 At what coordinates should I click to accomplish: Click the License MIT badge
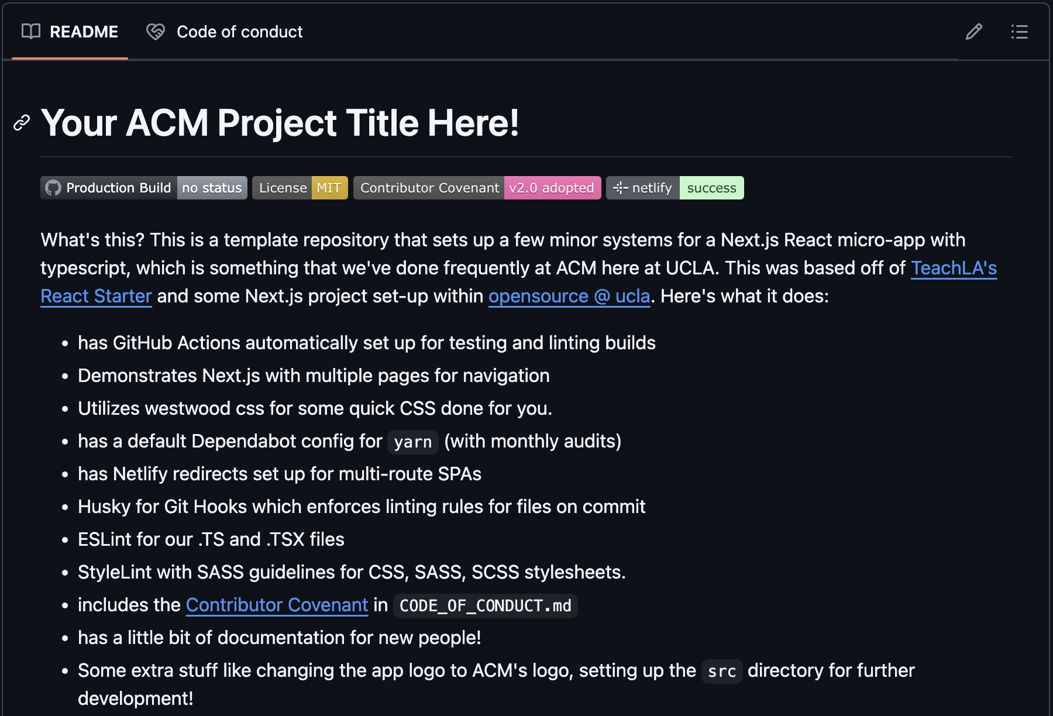300,188
